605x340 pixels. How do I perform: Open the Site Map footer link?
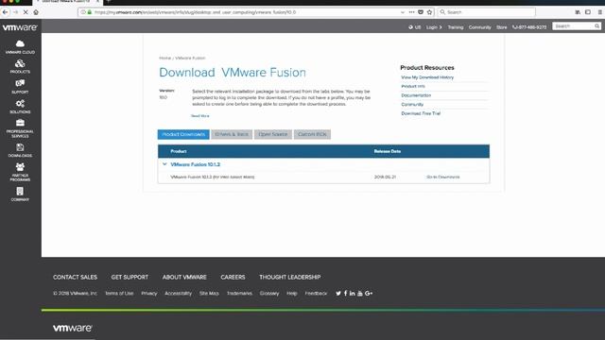point(209,294)
